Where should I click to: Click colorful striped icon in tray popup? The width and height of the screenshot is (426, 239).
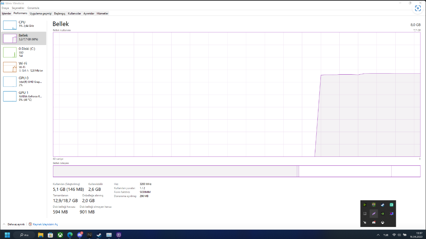point(374,205)
